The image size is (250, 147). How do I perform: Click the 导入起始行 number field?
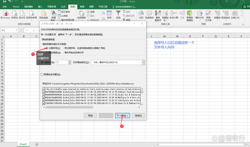coord(62,62)
